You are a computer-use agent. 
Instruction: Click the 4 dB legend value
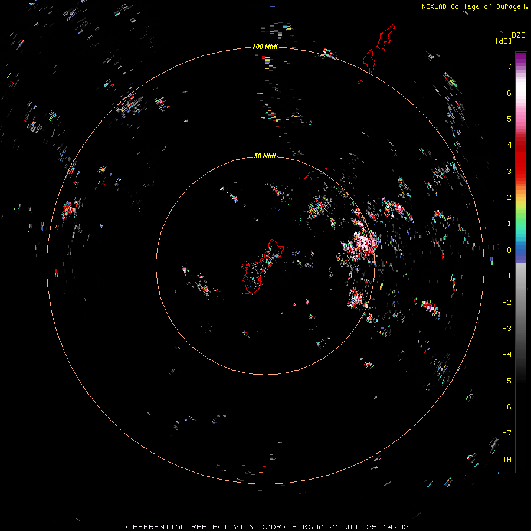pos(509,145)
